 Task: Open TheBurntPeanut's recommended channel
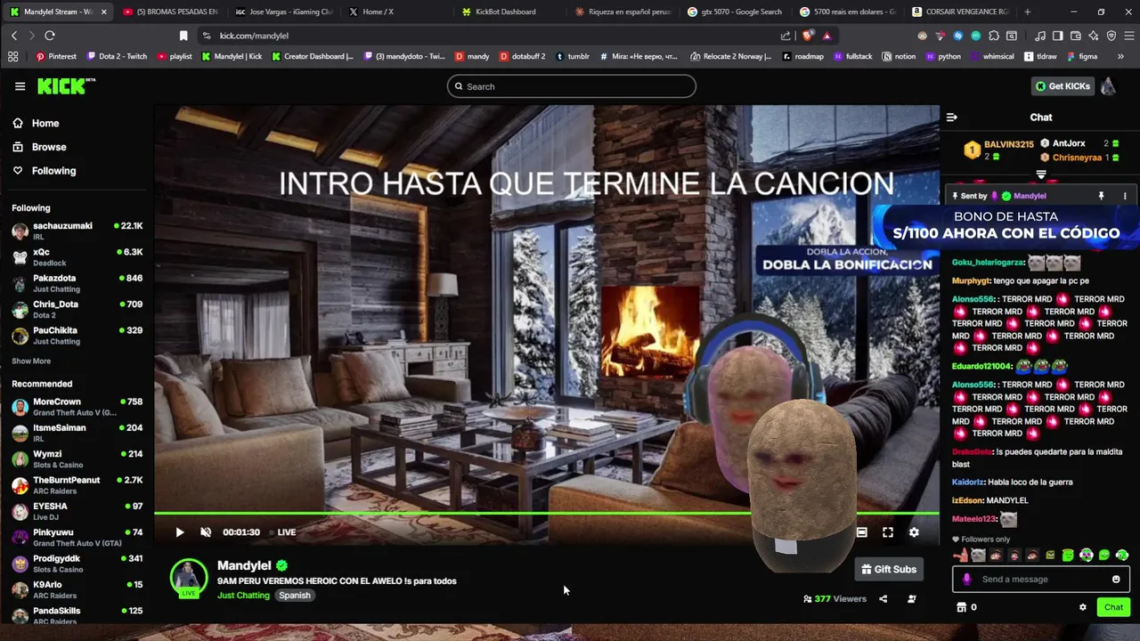pos(77,485)
